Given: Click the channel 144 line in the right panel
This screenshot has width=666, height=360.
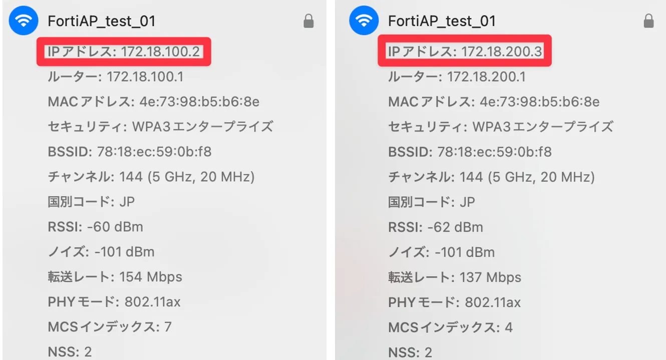Looking at the screenshot, I should [491, 177].
